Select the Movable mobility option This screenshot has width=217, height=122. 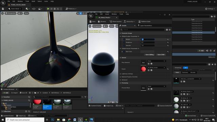coord(193,73)
